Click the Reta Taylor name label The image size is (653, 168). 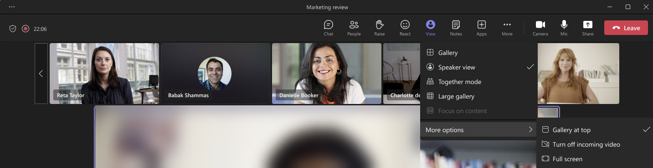(x=71, y=95)
